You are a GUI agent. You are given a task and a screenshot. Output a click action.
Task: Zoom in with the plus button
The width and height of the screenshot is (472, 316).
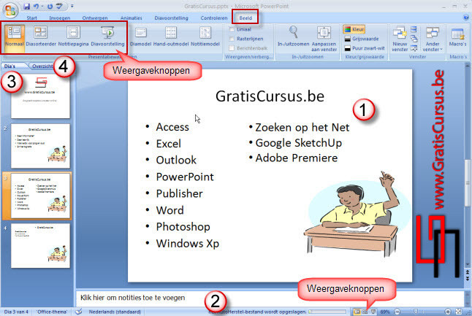pos(448,312)
